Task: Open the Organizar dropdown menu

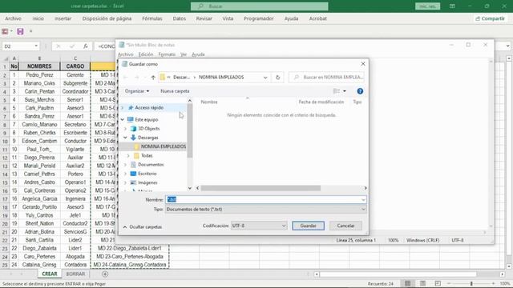Action: 137,91
